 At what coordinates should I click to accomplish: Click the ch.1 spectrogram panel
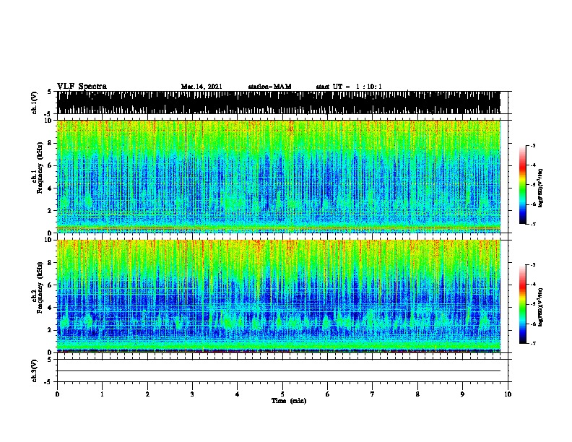coord(278,176)
